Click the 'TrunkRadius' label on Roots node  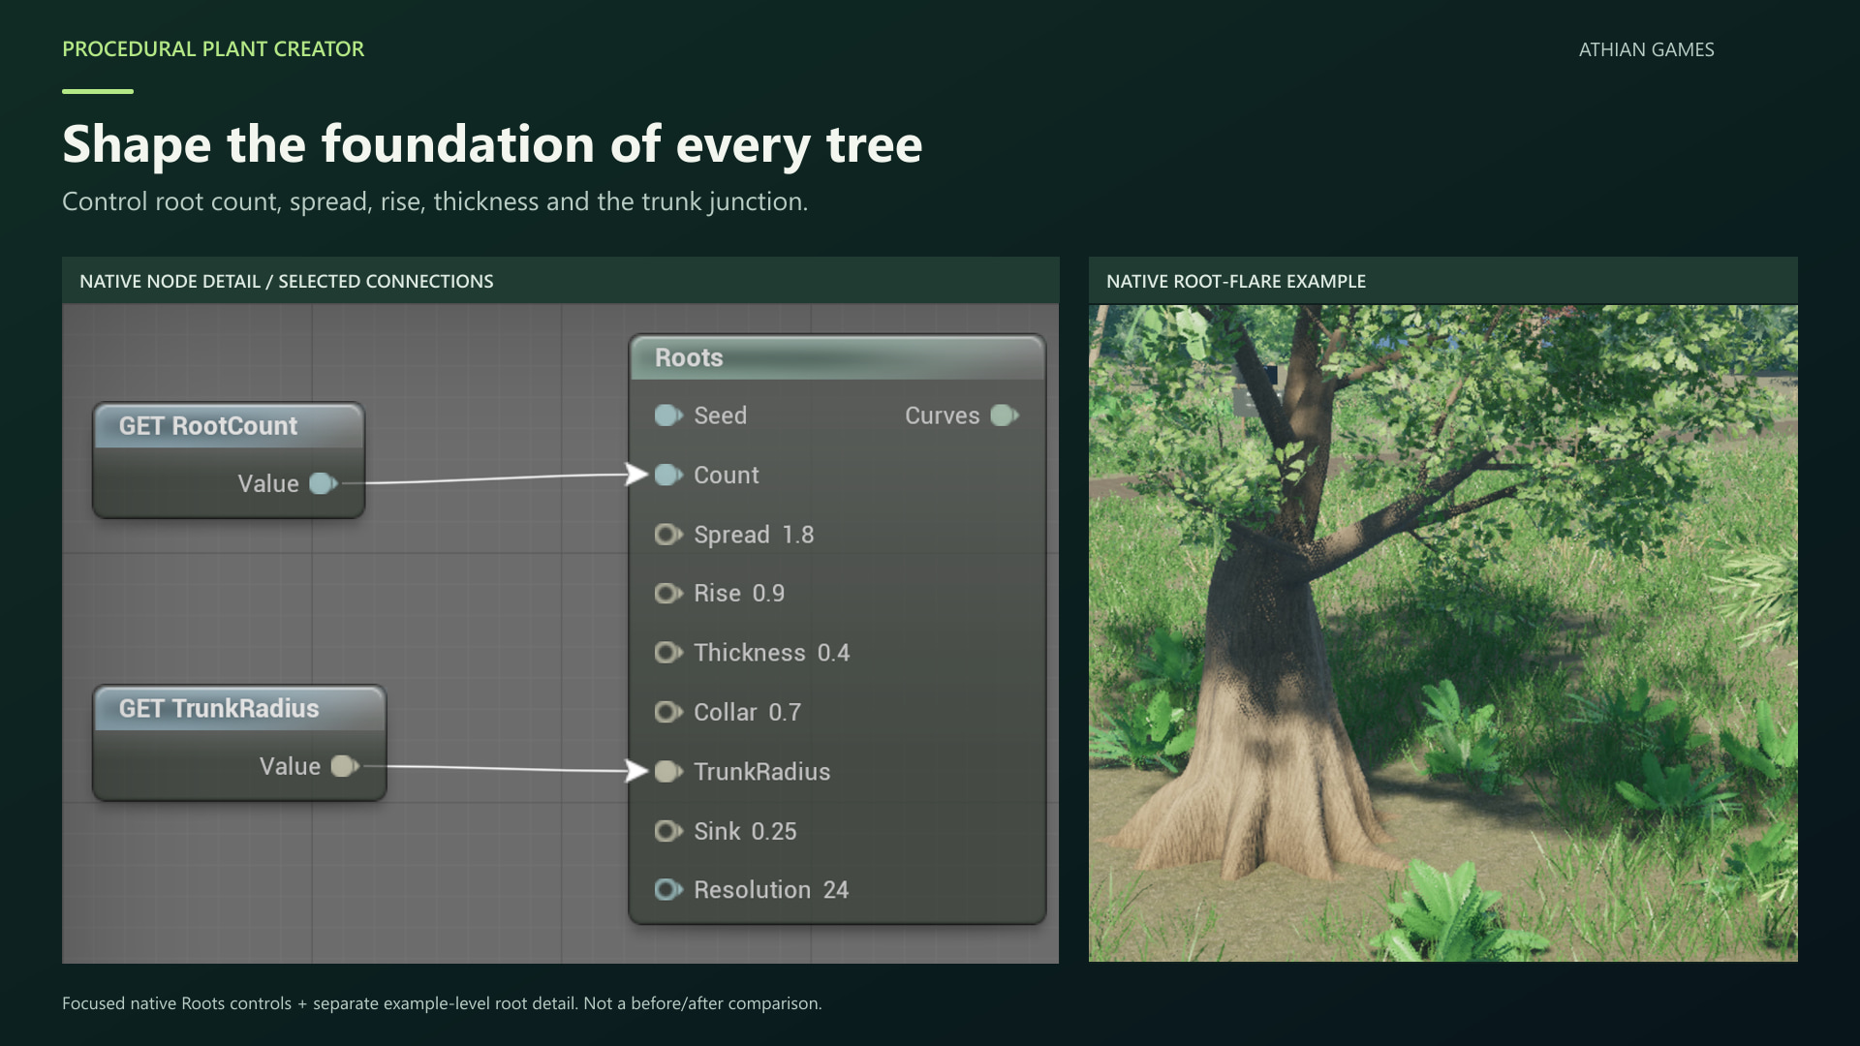[x=761, y=772]
